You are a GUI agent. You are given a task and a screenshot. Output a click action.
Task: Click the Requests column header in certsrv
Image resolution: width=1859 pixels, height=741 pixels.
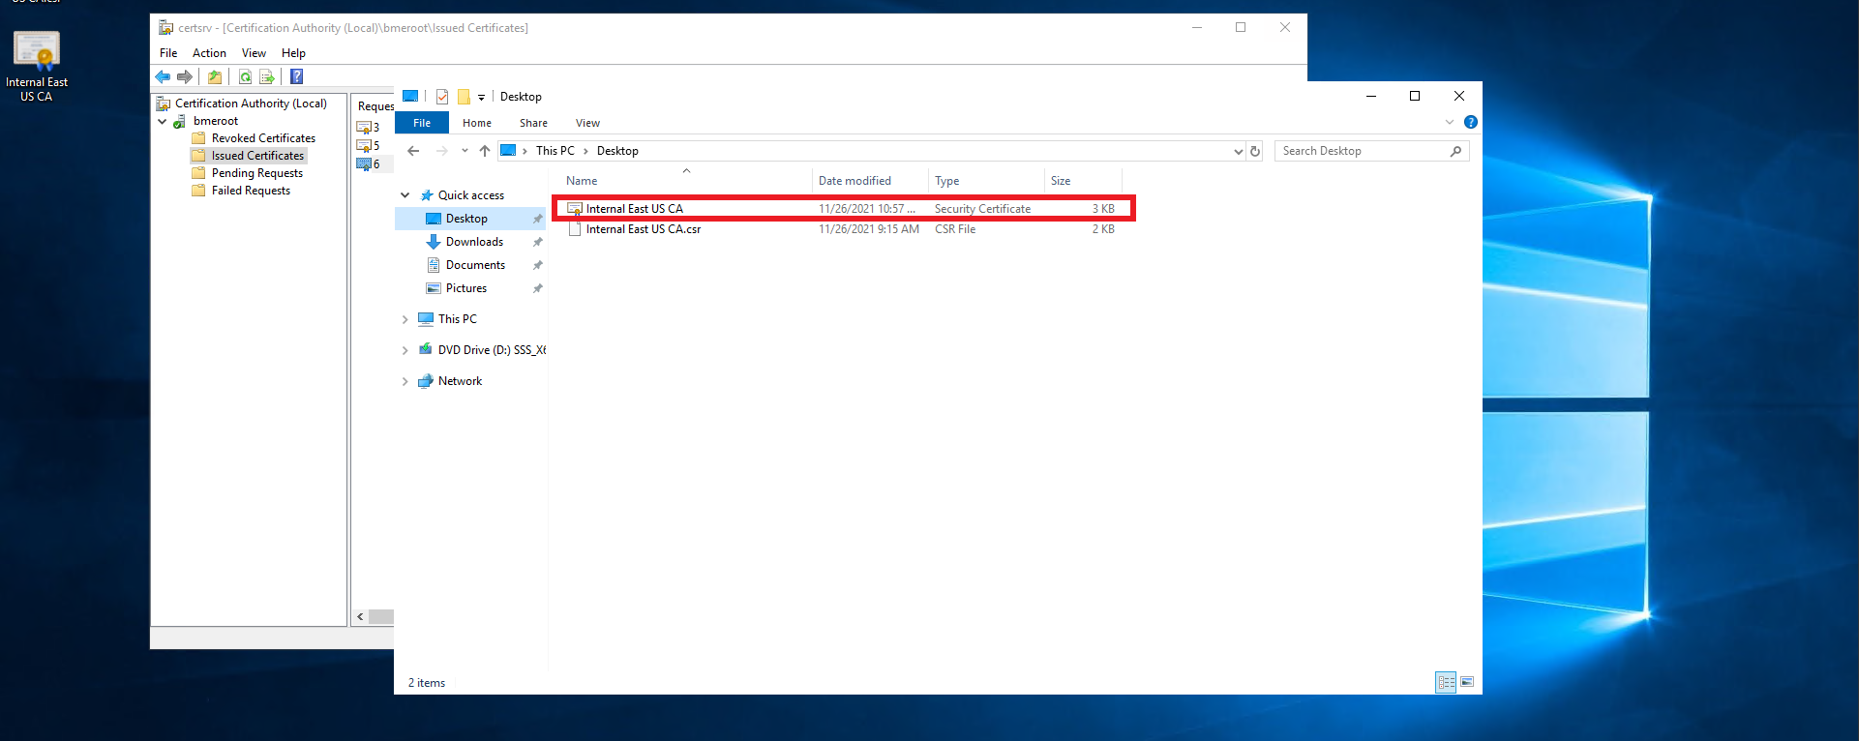coord(375,106)
